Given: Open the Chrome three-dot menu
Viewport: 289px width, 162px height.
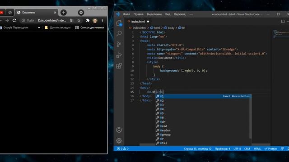Looking at the screenshot, I should click(x=103, y=20).
